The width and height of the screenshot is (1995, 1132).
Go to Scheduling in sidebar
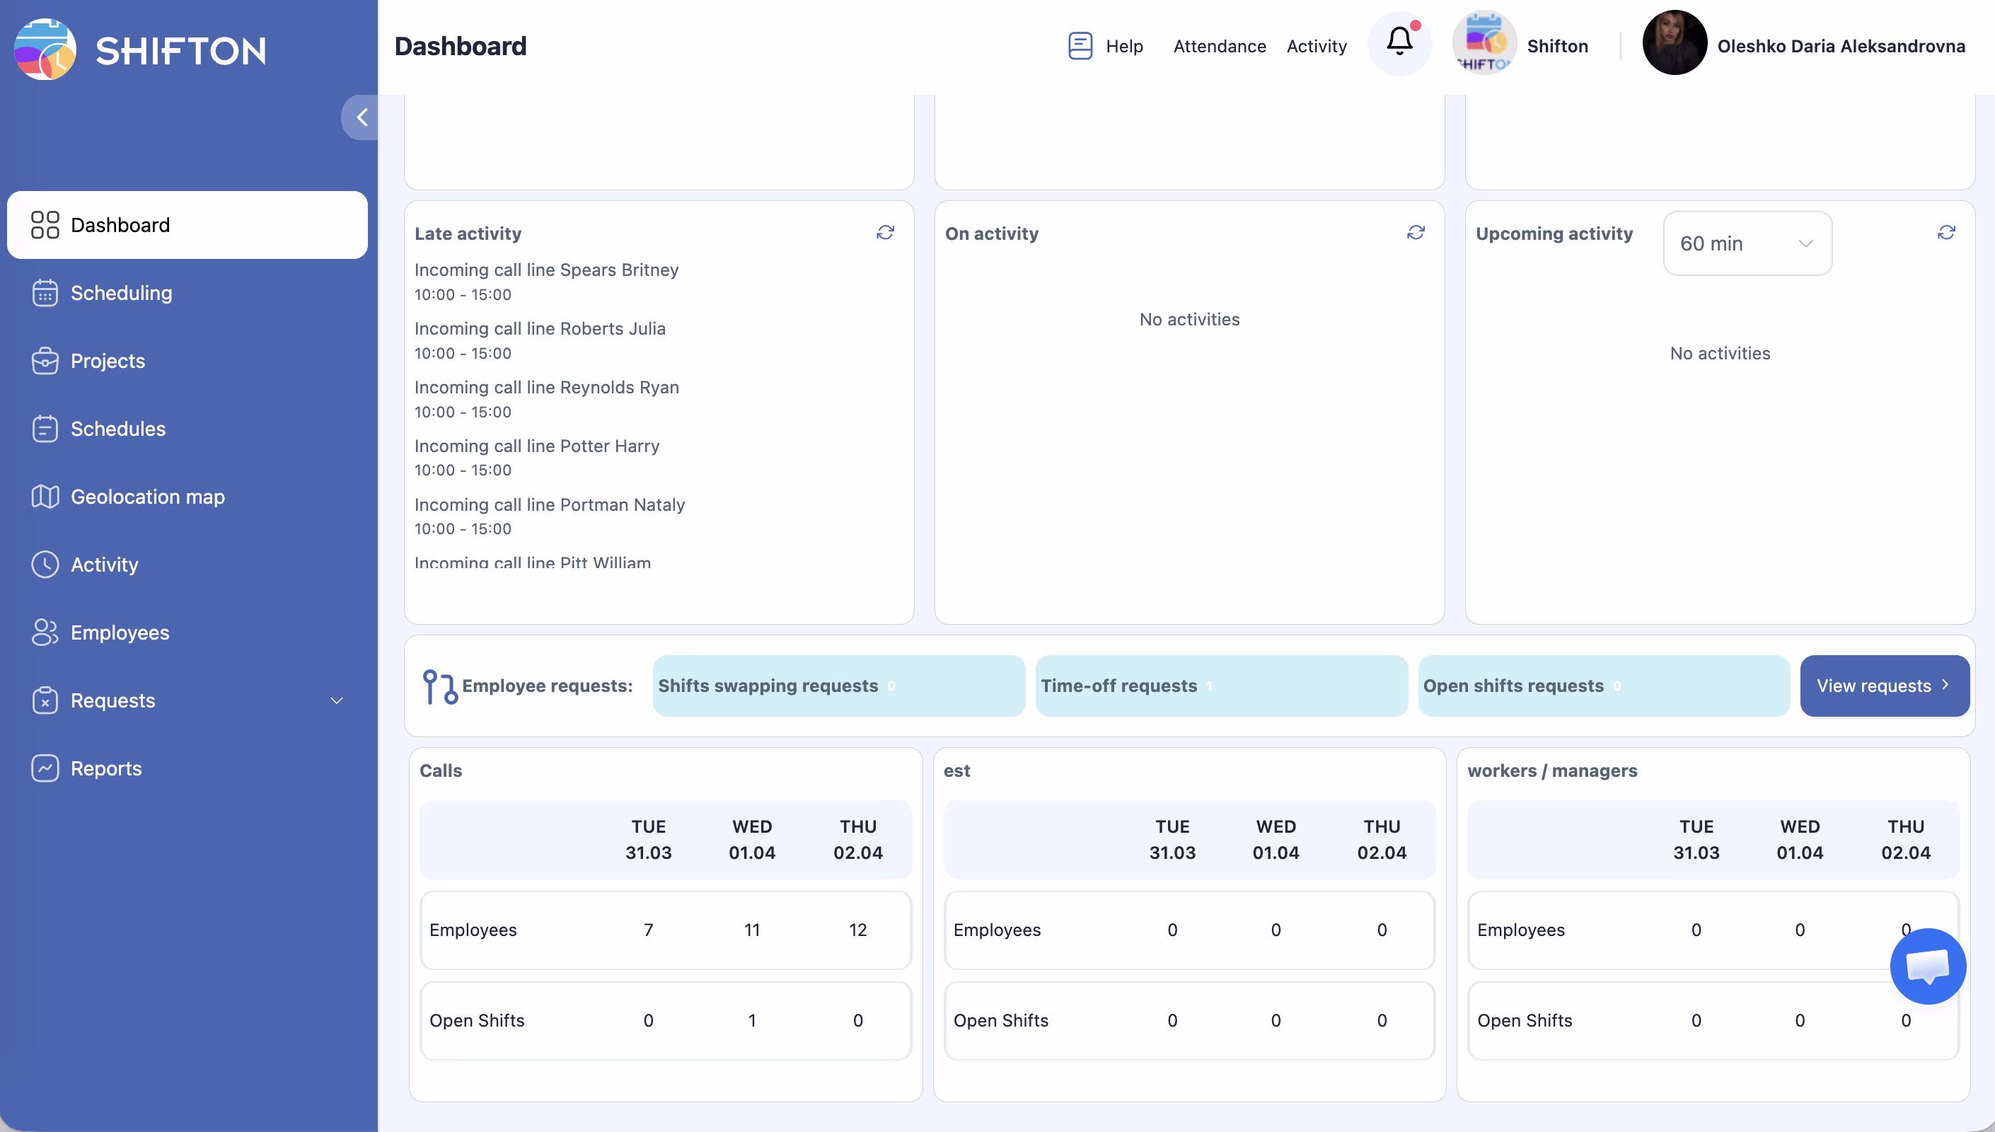(121, 293)
